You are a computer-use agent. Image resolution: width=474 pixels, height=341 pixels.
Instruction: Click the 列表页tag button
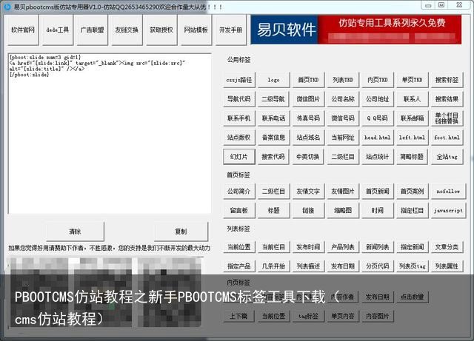[x=412, y=266]
